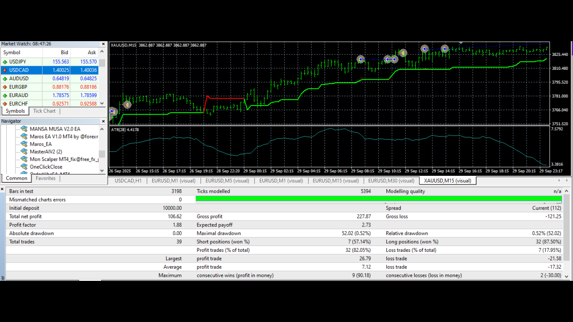Switch to the Tick Chart tab

click(x=44, y=110)
